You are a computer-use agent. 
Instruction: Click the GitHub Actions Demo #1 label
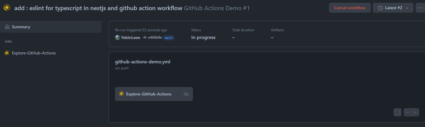point(217,8)
